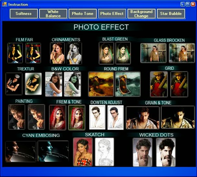Minimize the Instruction window
The height and width of the screenshot is (177, 197).
pyautogui.click(x=182, y=4)
